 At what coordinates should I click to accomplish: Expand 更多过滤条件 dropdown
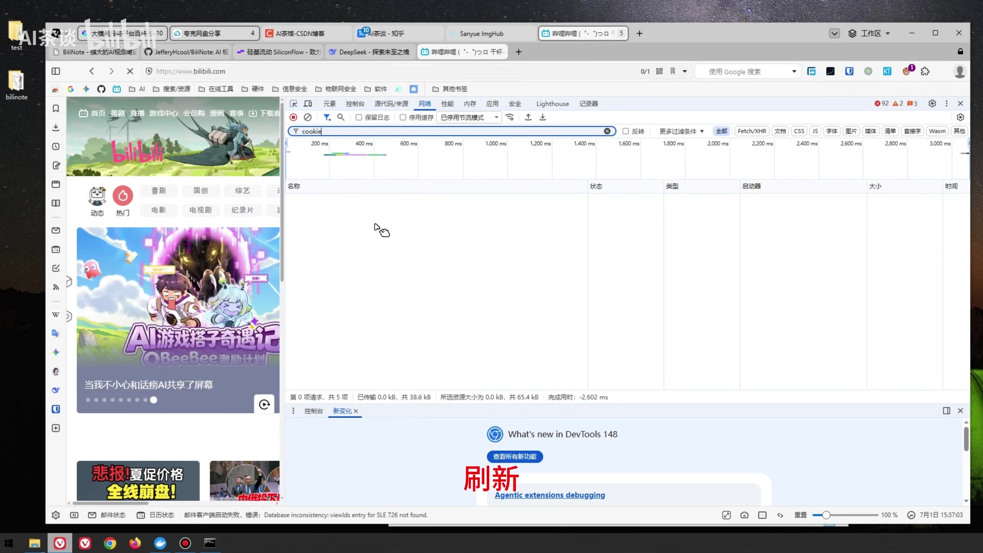681,131
